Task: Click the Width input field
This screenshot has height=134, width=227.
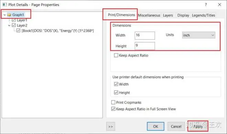Action: pyautogui.click(x=145, y=35)
